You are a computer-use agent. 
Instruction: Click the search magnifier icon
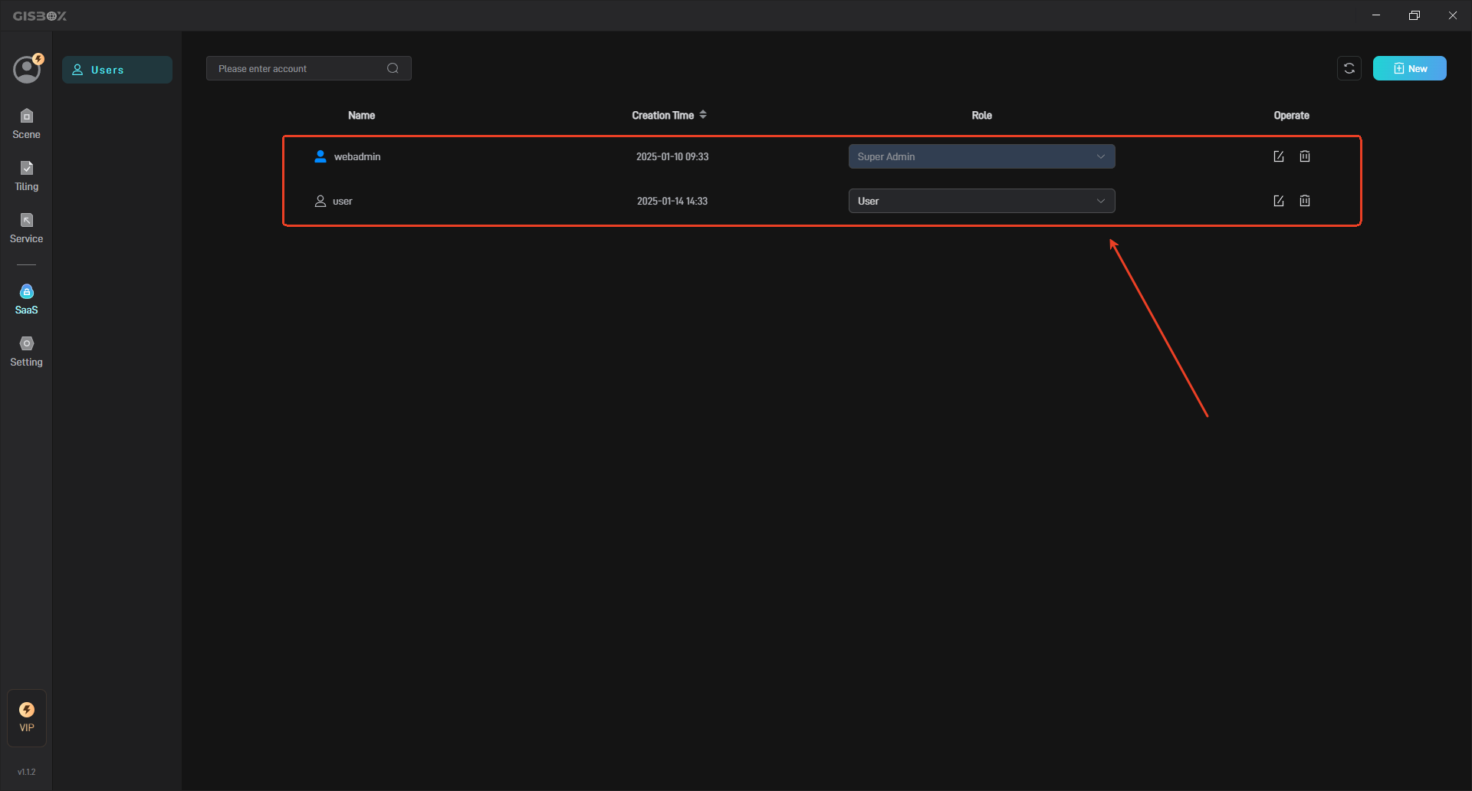393,68
